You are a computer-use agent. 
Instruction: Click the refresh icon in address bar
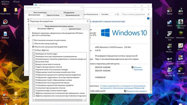coord(118,14)
